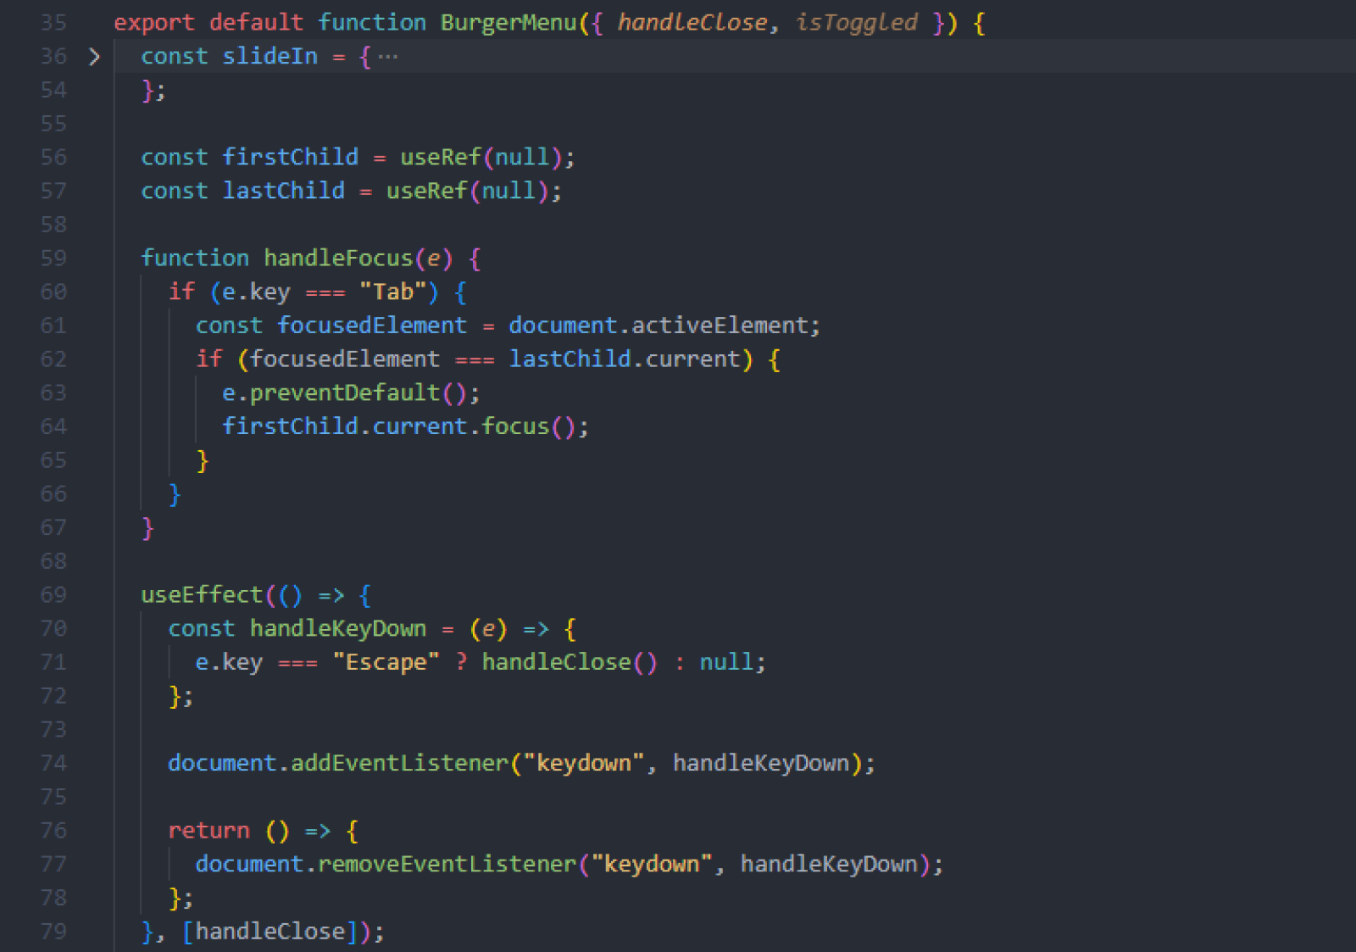Click the removeEventListener method name
This screenshot has width=1356, height=952.
tap(447, 865)
